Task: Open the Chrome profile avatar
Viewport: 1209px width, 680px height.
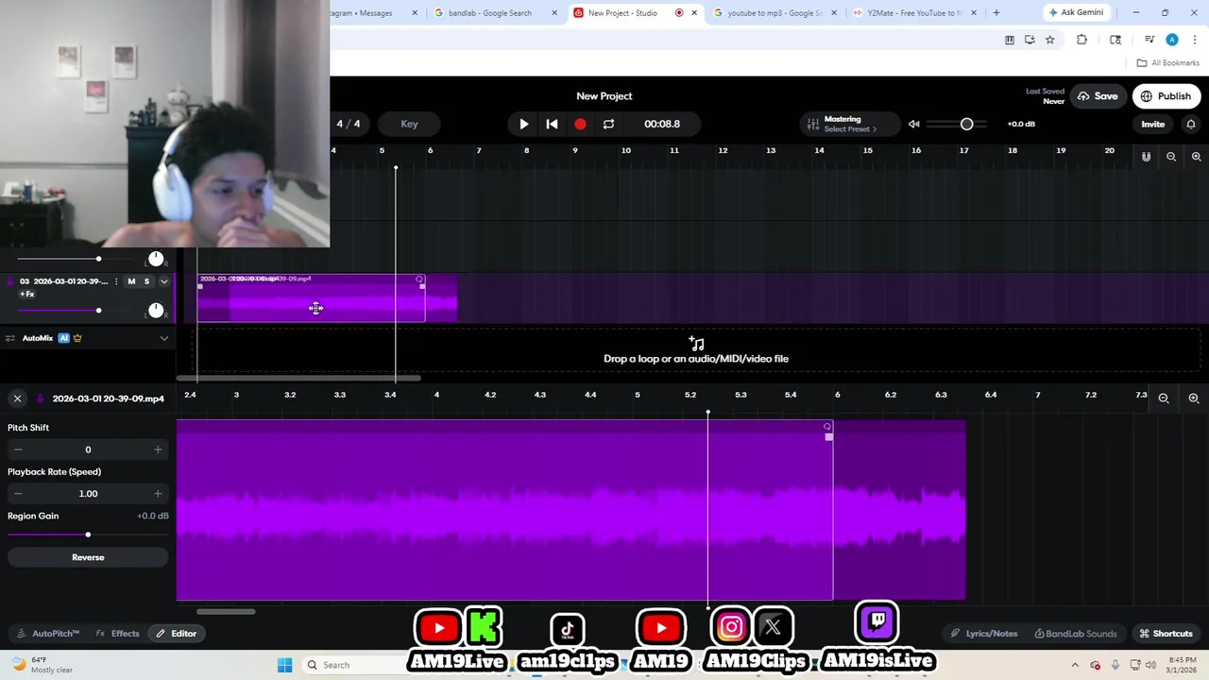Action: (1172, 40)
